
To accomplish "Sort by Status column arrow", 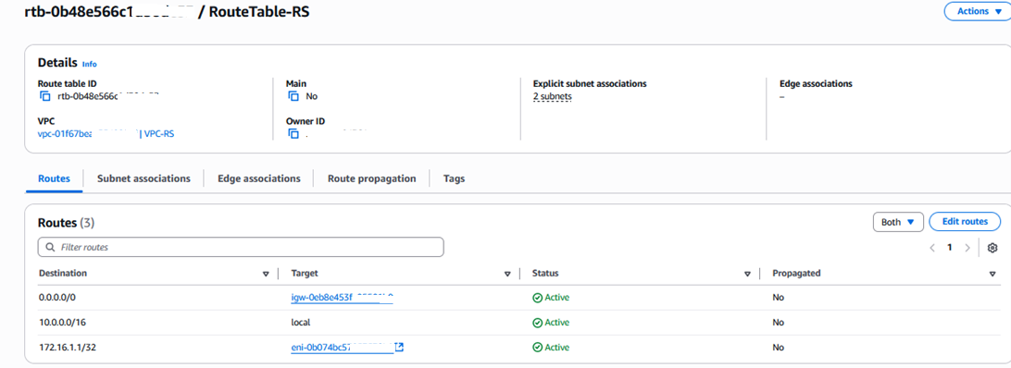I will click(x=747, y=274).
